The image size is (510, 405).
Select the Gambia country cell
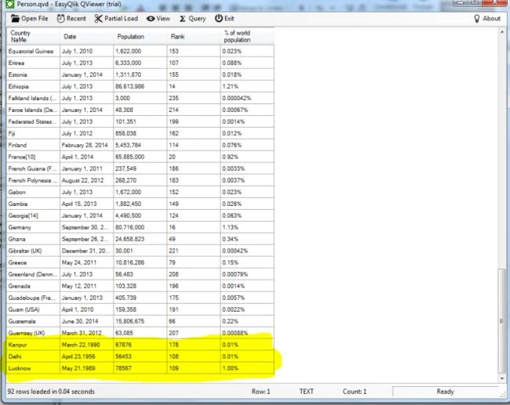33,204
